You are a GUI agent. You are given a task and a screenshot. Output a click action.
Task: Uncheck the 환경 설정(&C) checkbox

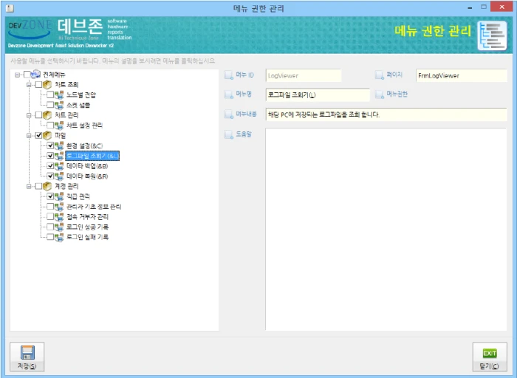pos(50,145)
